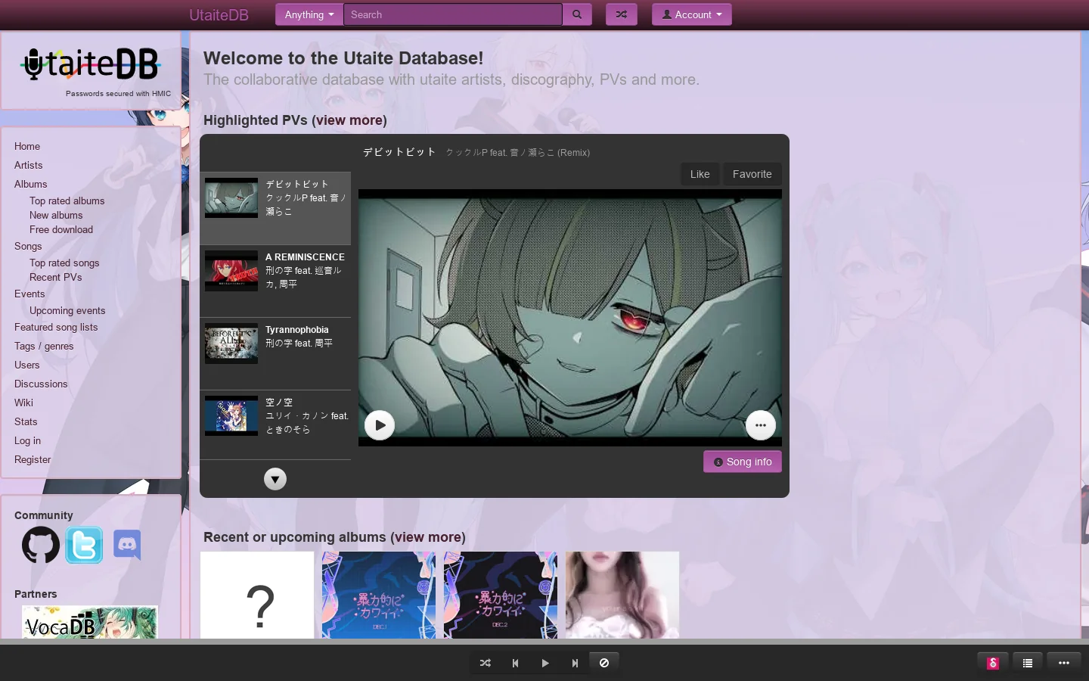Skip to the next track in the player
The image size is (1089, 681).
pos(575,663)
